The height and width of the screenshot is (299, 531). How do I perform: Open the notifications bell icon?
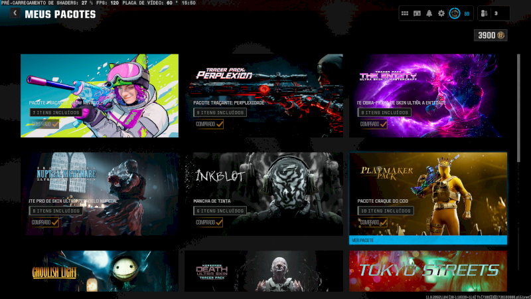click(429, 13)
